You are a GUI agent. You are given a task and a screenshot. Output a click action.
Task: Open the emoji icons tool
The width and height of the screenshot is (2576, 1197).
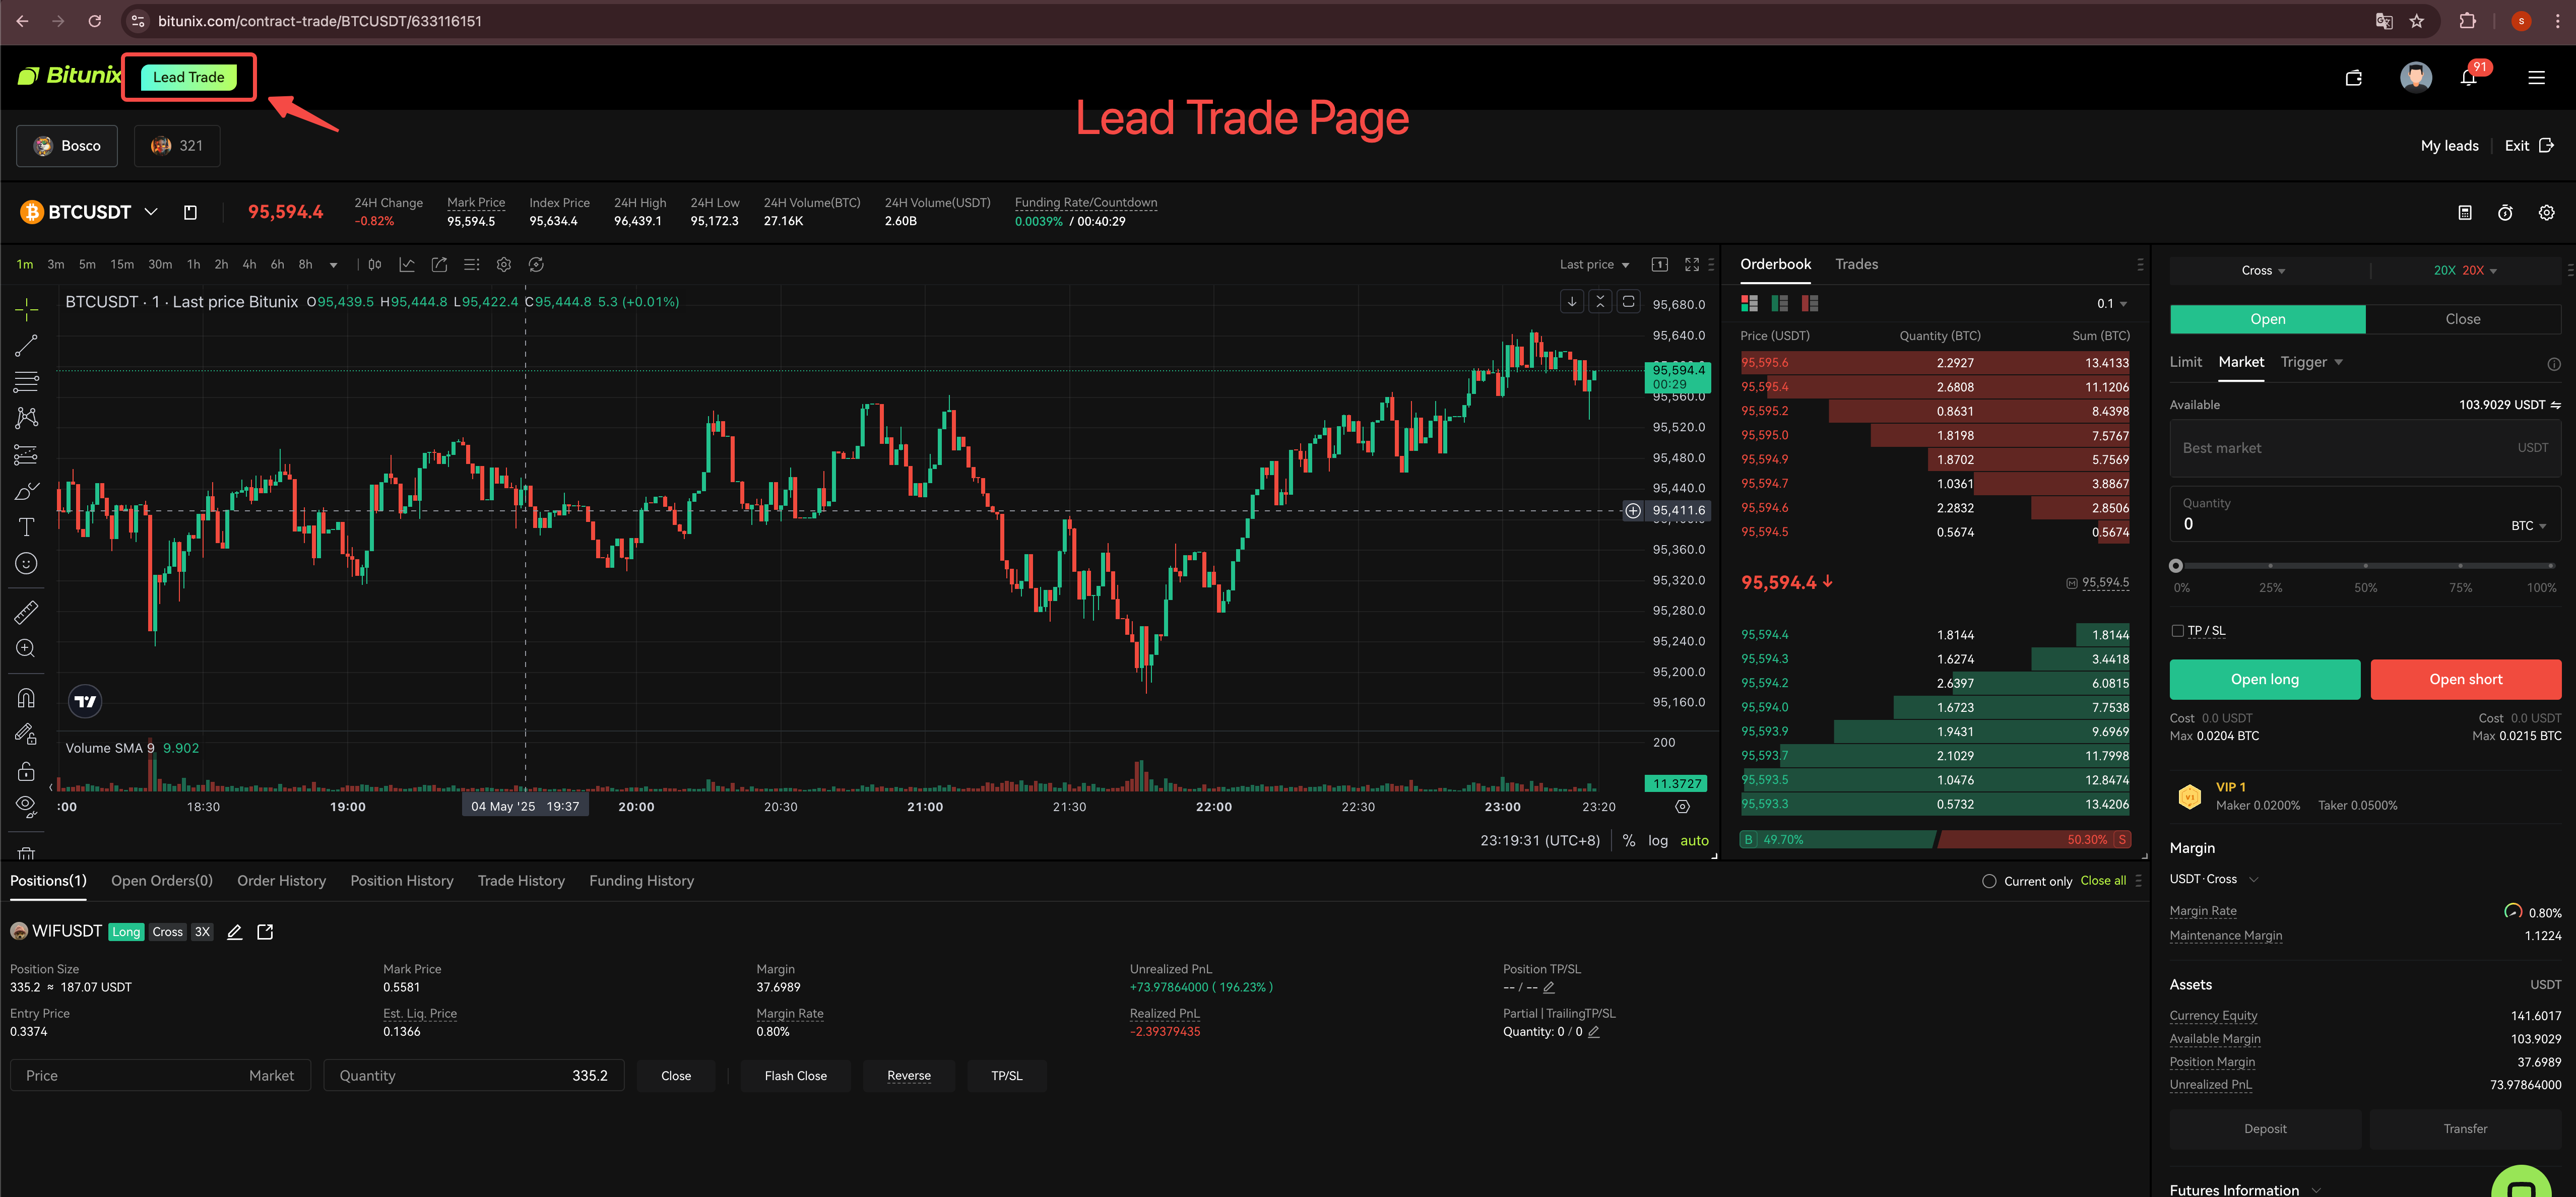27,564
